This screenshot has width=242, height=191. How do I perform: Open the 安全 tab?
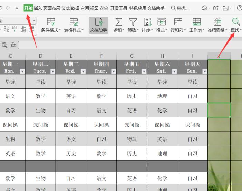tap(104, 8)
